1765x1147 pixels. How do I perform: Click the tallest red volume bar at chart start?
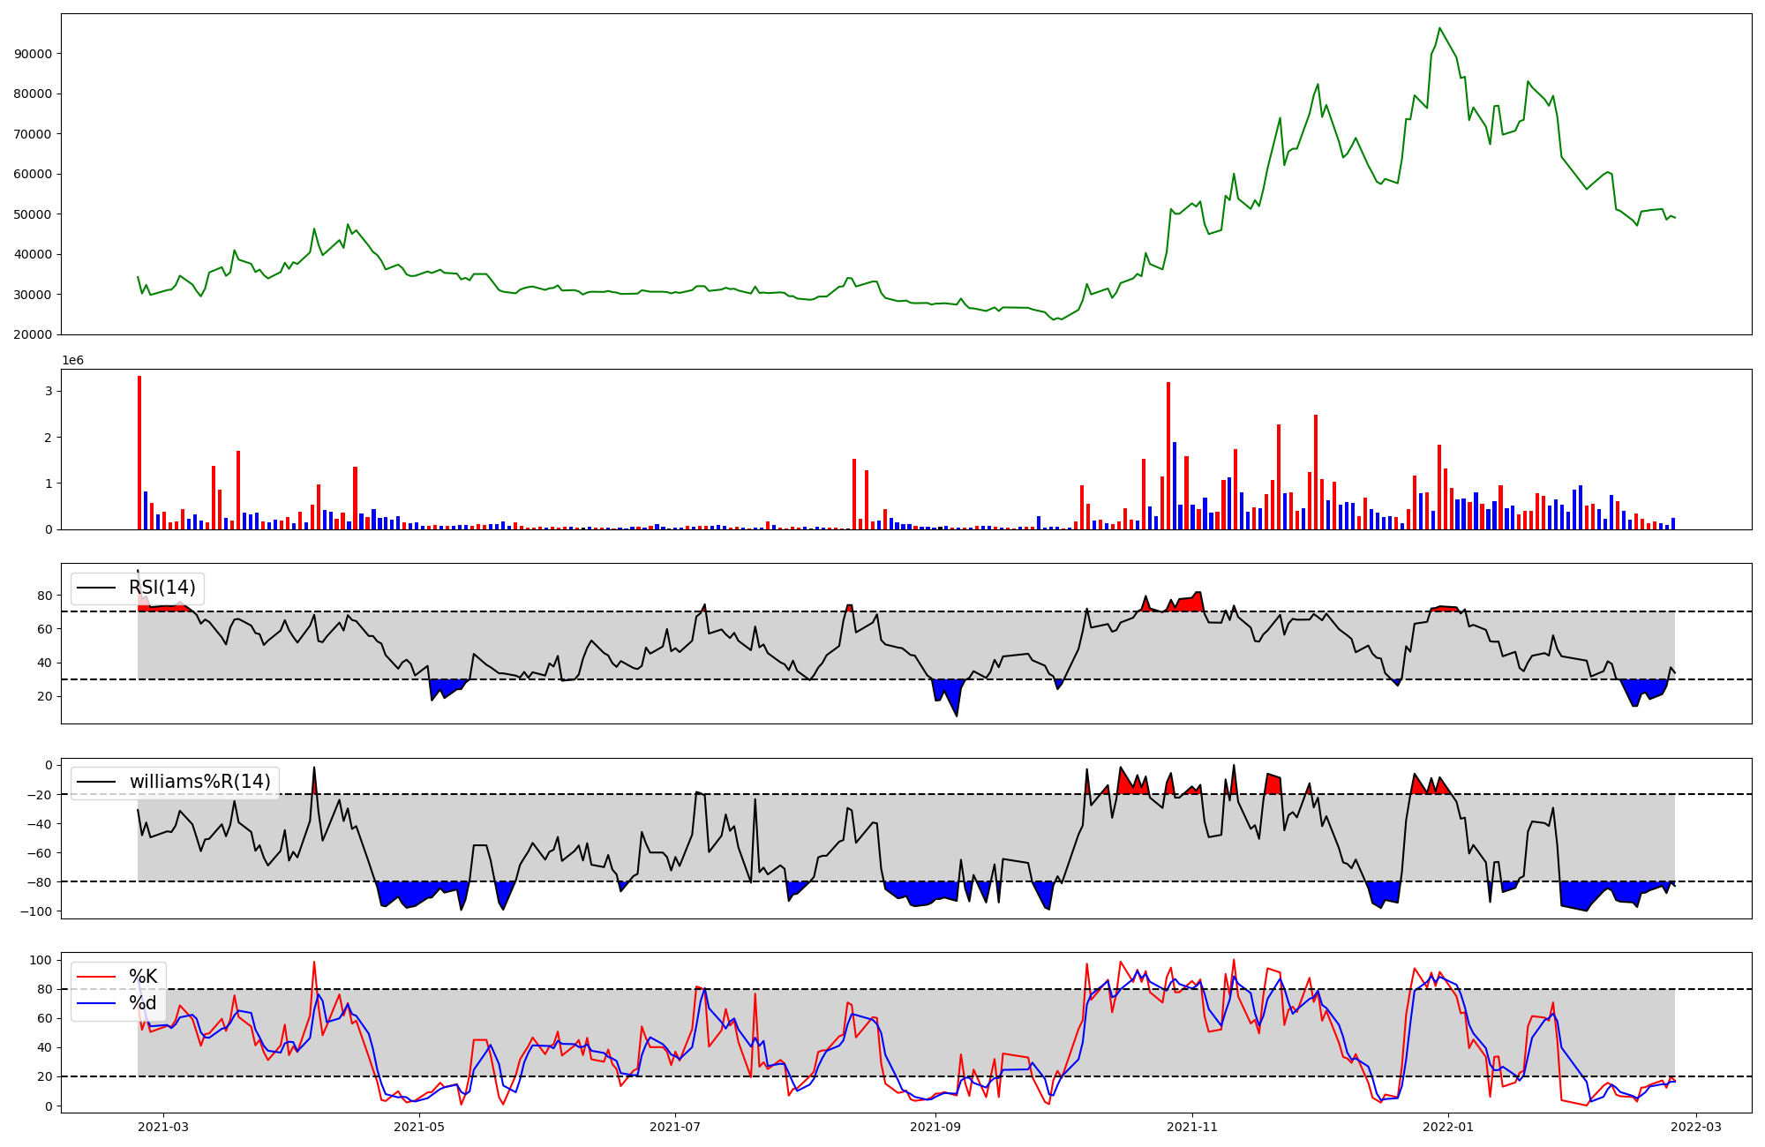pyautogui.click(x=139, y=452)
